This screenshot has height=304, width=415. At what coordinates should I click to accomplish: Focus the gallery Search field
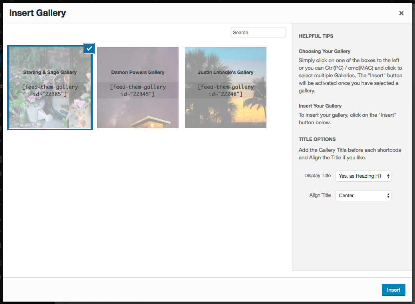(258, 33)
